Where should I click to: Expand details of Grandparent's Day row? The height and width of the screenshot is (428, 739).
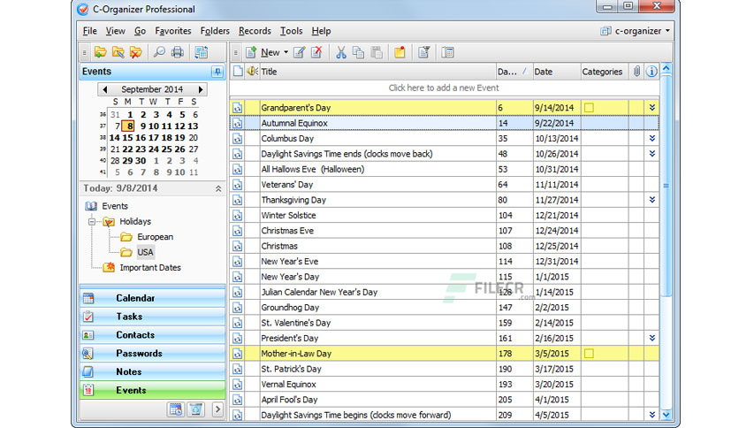(651, 108)
